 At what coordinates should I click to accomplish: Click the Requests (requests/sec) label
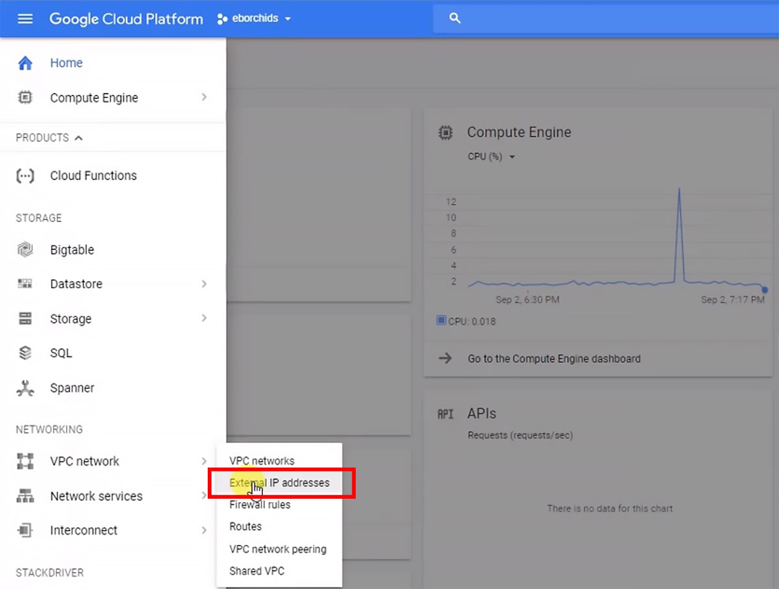coord(521,435)
